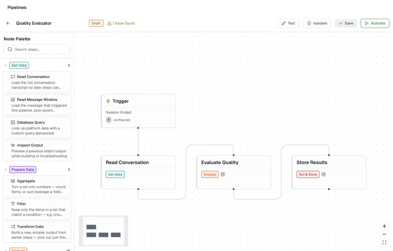Click the Quality Evaluator pipeline title

34,23
